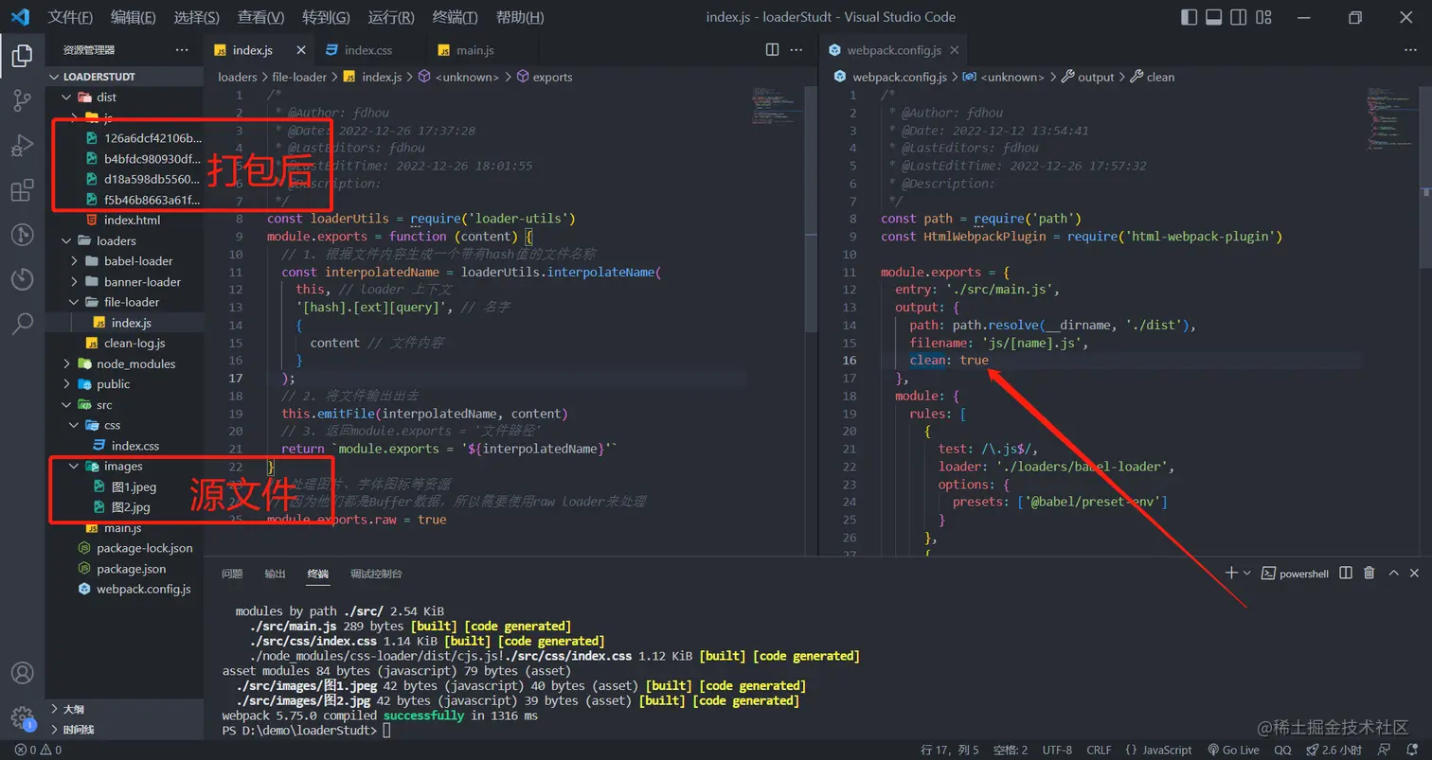Open the Manage settings gear
1432x760 pixels.
point(22,716)
